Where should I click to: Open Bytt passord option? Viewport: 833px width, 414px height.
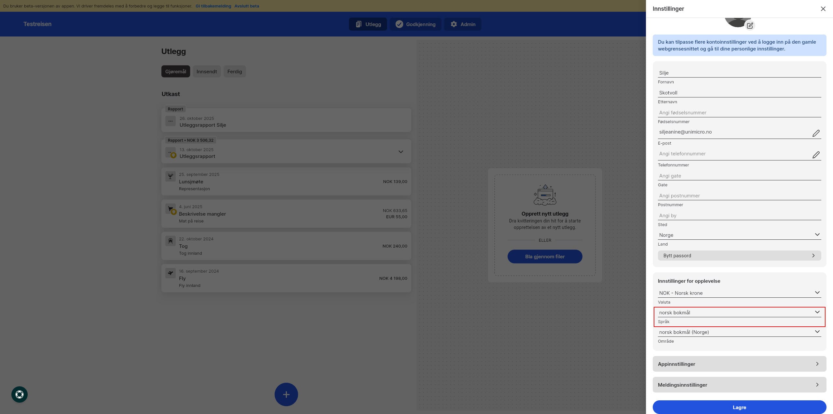[x=739, y=255]
